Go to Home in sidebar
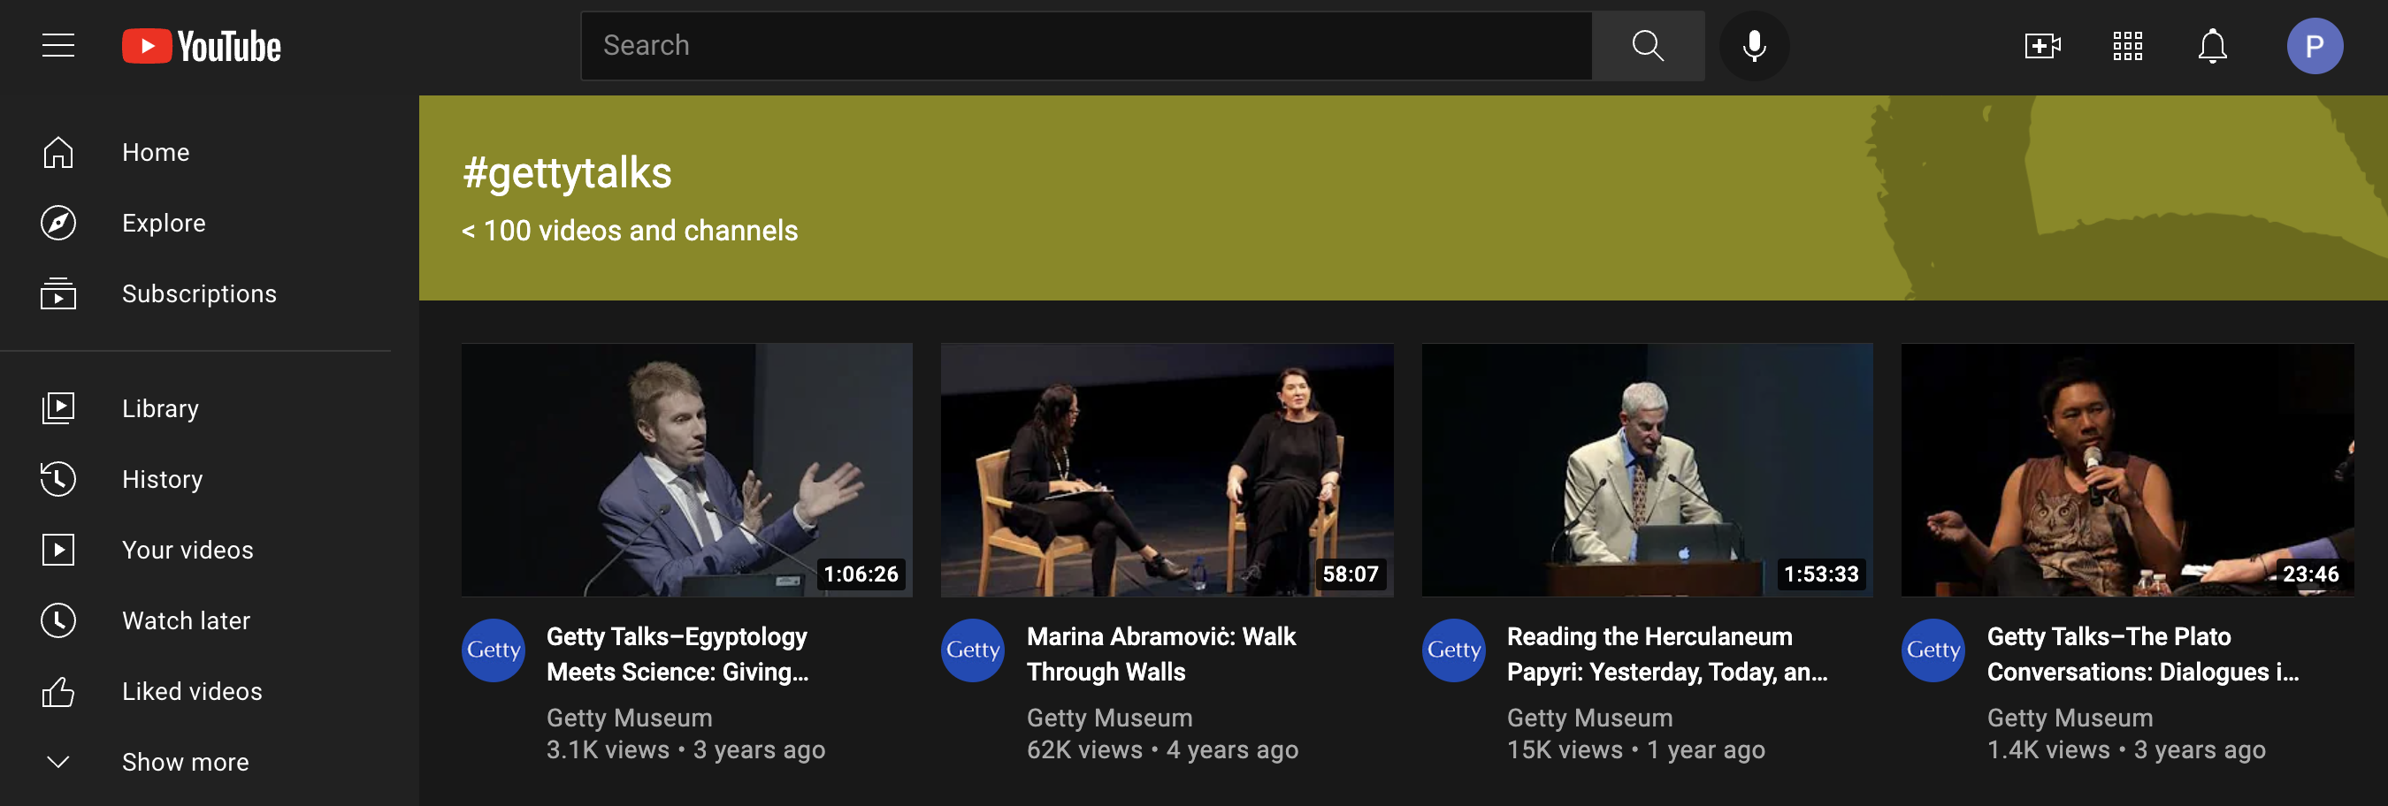 pyautogui.click(x=155, y=152)
